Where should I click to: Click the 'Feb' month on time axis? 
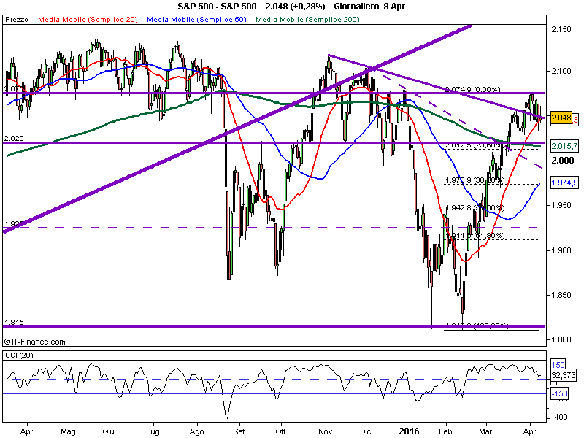tap(445, 431)
